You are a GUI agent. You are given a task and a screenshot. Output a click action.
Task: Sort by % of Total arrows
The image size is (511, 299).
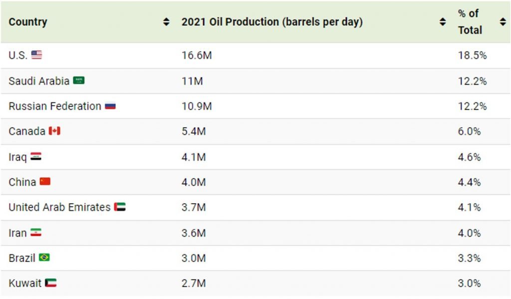pos(503,22)
